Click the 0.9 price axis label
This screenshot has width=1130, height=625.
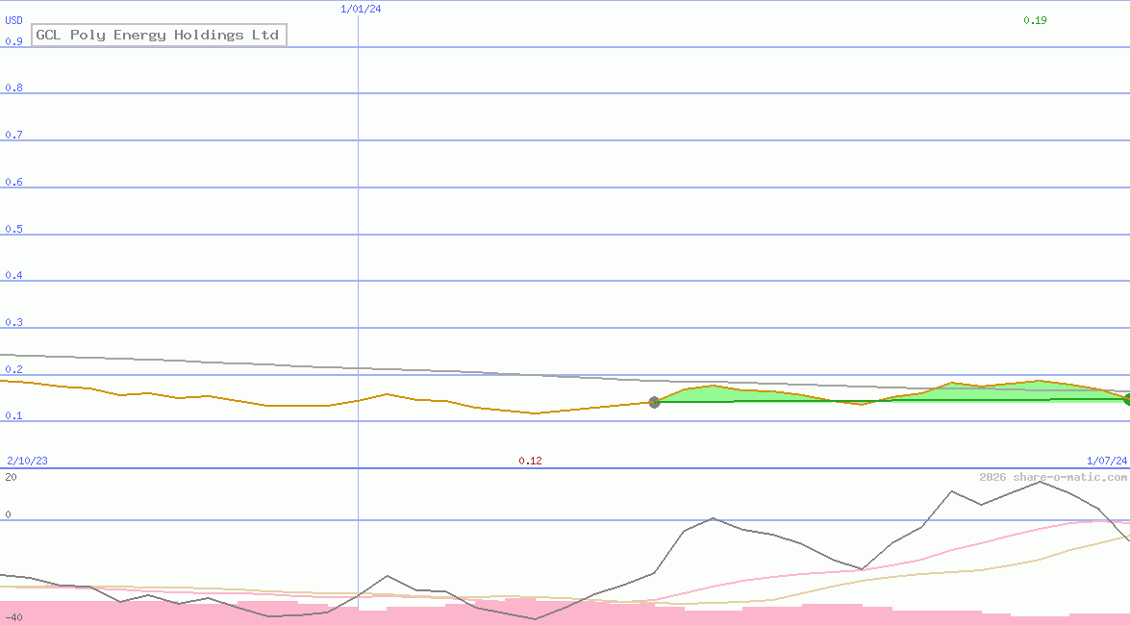[x=13, y=41]
